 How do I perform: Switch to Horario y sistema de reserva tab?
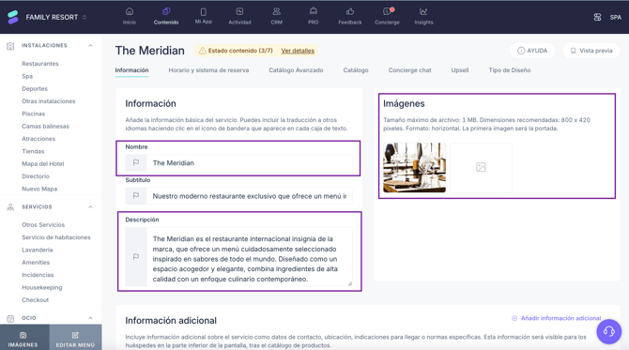tap(208, 70)
